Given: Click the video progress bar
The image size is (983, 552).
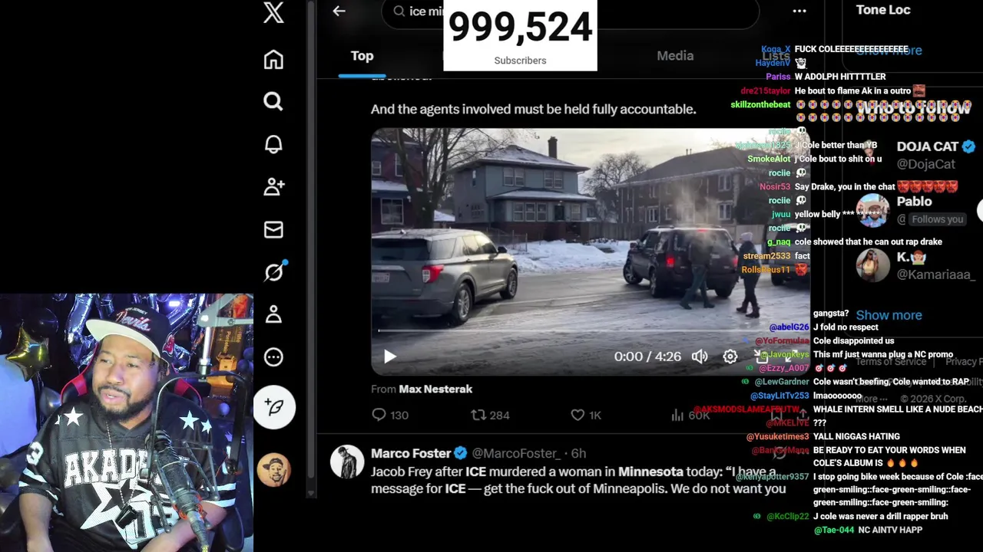Looking at the screenshot, I should click(x=590, y=331).
